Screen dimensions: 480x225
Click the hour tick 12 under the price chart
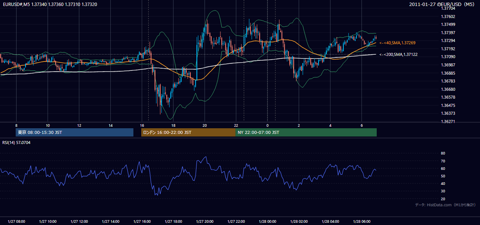tap(79, 125)
